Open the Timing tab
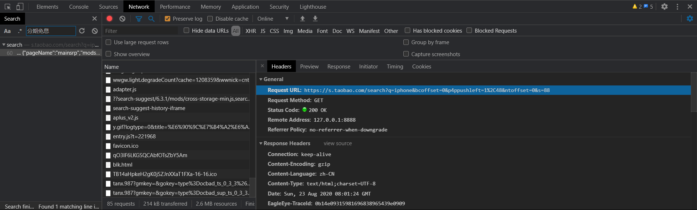697x210 pixels. point(395,67)
